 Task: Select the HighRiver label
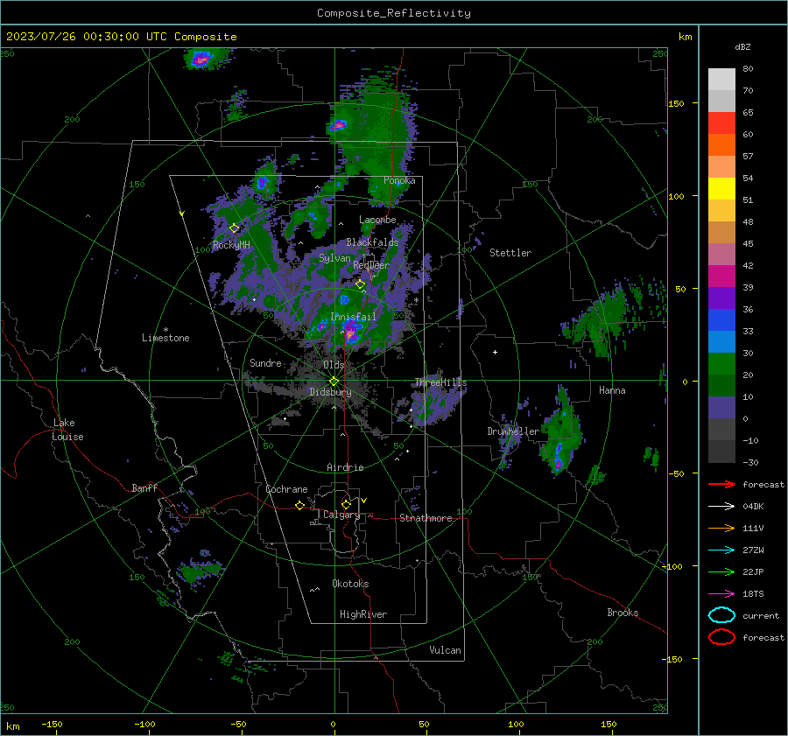[363, 614]
